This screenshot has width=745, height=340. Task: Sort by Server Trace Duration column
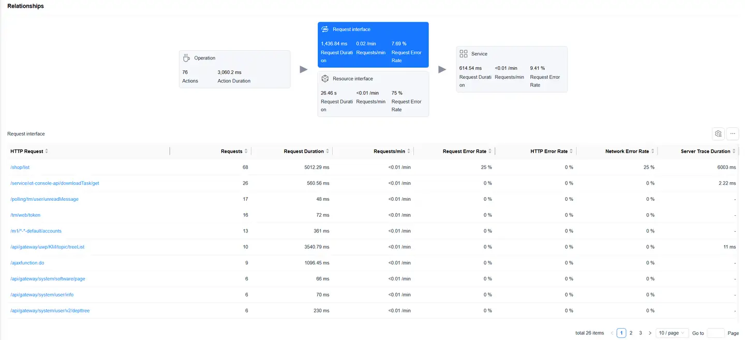pos(734,151)
